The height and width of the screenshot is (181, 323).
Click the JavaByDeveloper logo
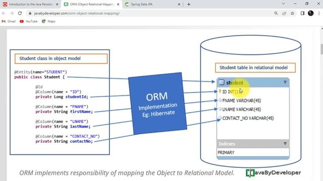(x=274, y=173)
